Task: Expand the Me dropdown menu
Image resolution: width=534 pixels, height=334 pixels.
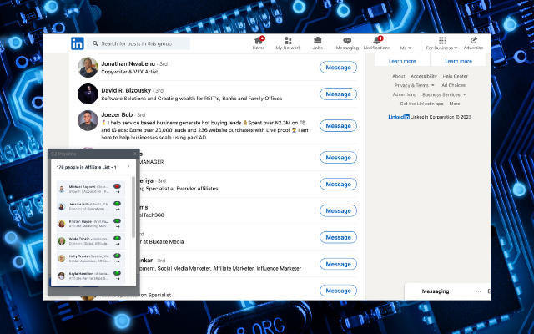Action: [406, 48]
